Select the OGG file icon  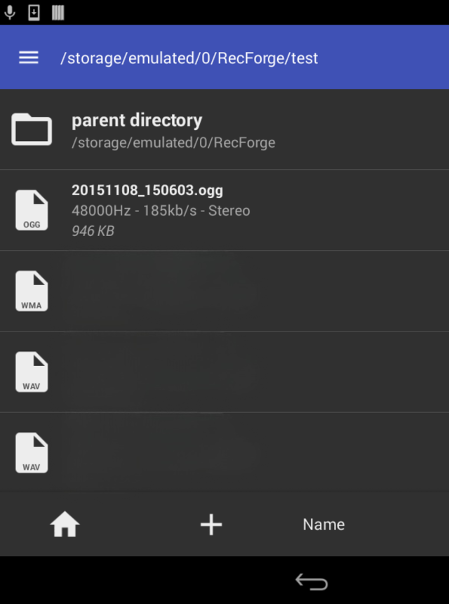coord(32,210)
